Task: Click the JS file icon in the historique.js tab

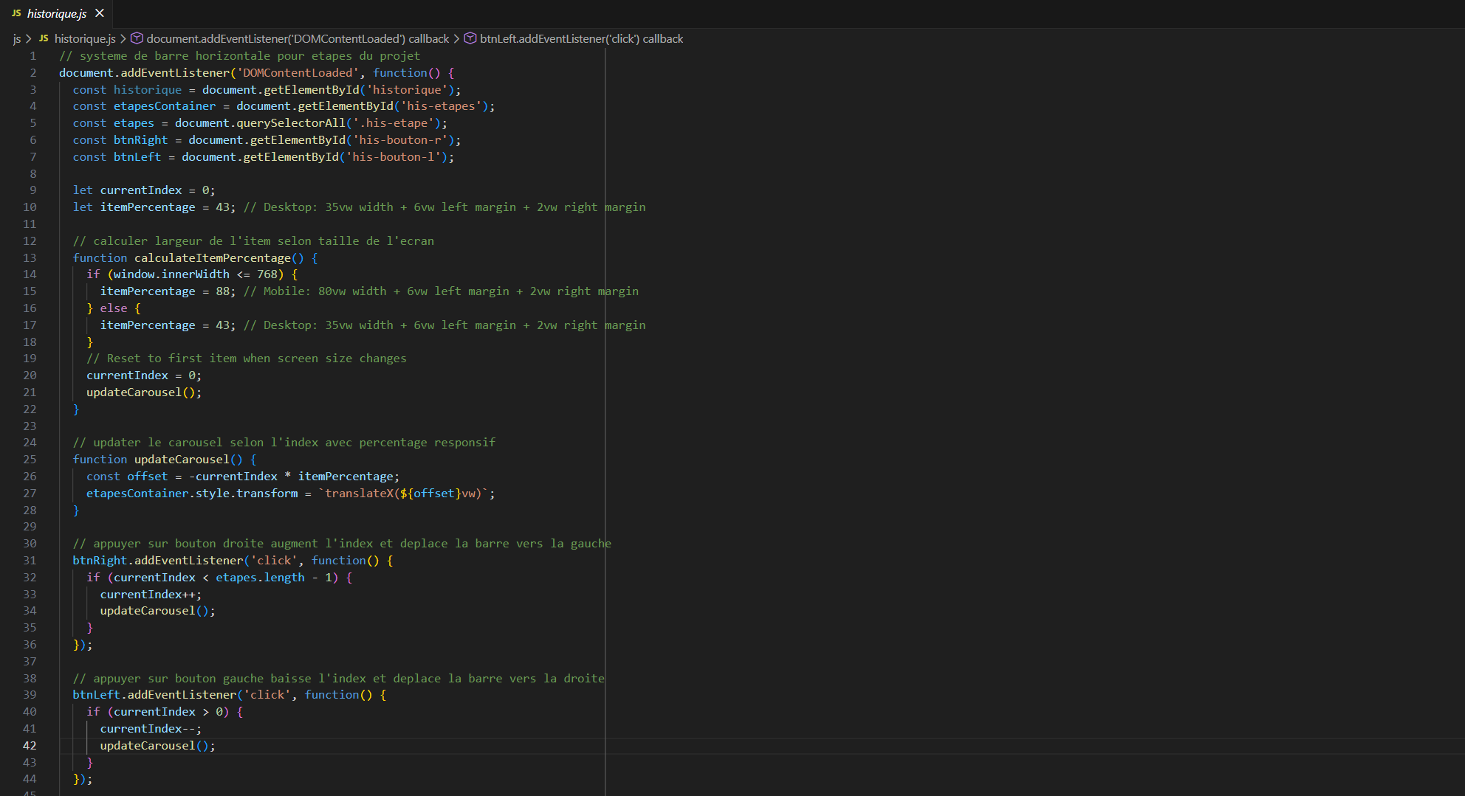Action: point(16,13)
